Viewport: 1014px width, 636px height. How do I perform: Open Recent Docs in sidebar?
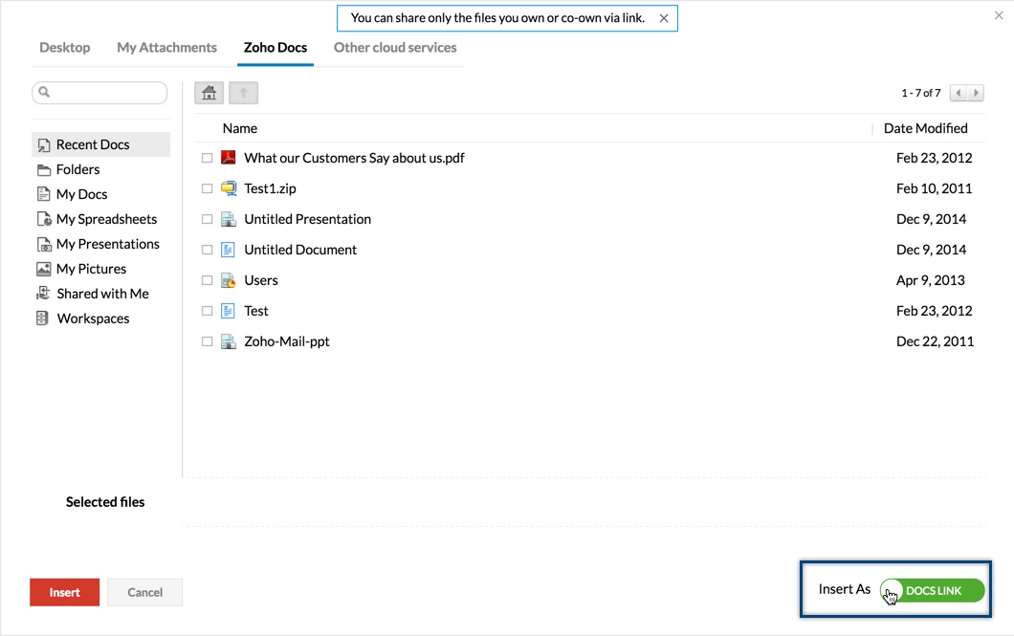[92, 144]
